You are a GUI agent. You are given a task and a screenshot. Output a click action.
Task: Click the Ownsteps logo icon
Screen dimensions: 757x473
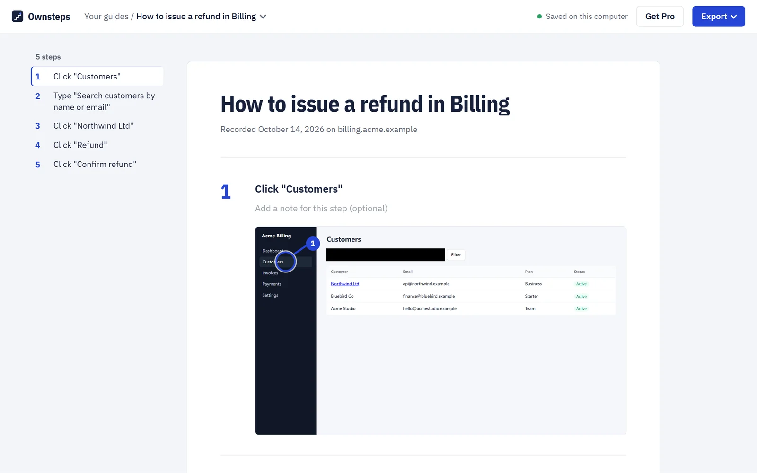(x=18, y=17)
